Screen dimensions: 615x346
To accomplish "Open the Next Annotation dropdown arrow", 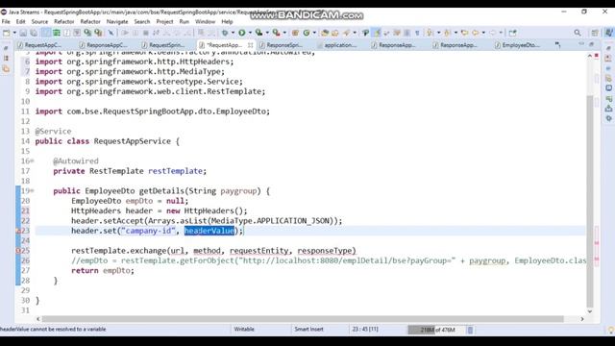I will coord(438,33).
